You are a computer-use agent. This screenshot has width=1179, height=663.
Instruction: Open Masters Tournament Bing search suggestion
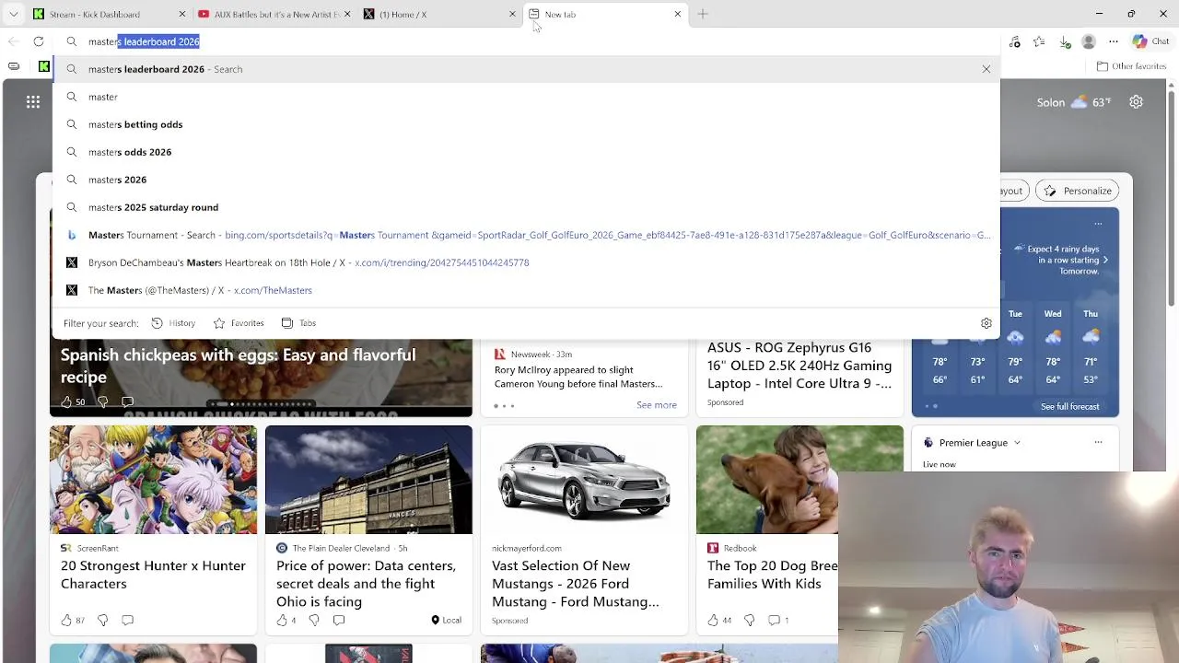point(526,235)
